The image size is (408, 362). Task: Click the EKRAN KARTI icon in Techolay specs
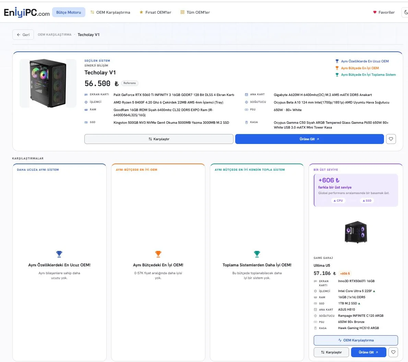tap(86, 95)
